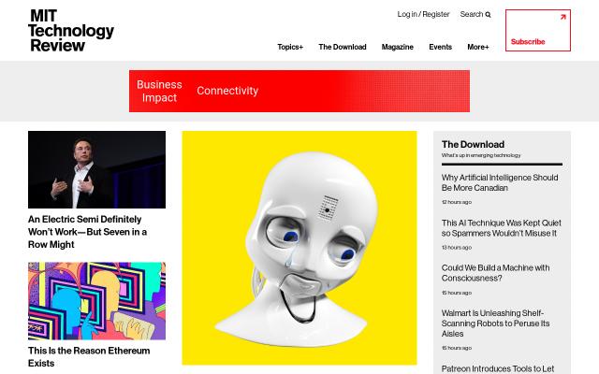Select Business Impact in red banner
This screenshot has width=599, height=374.
point(159,91)
